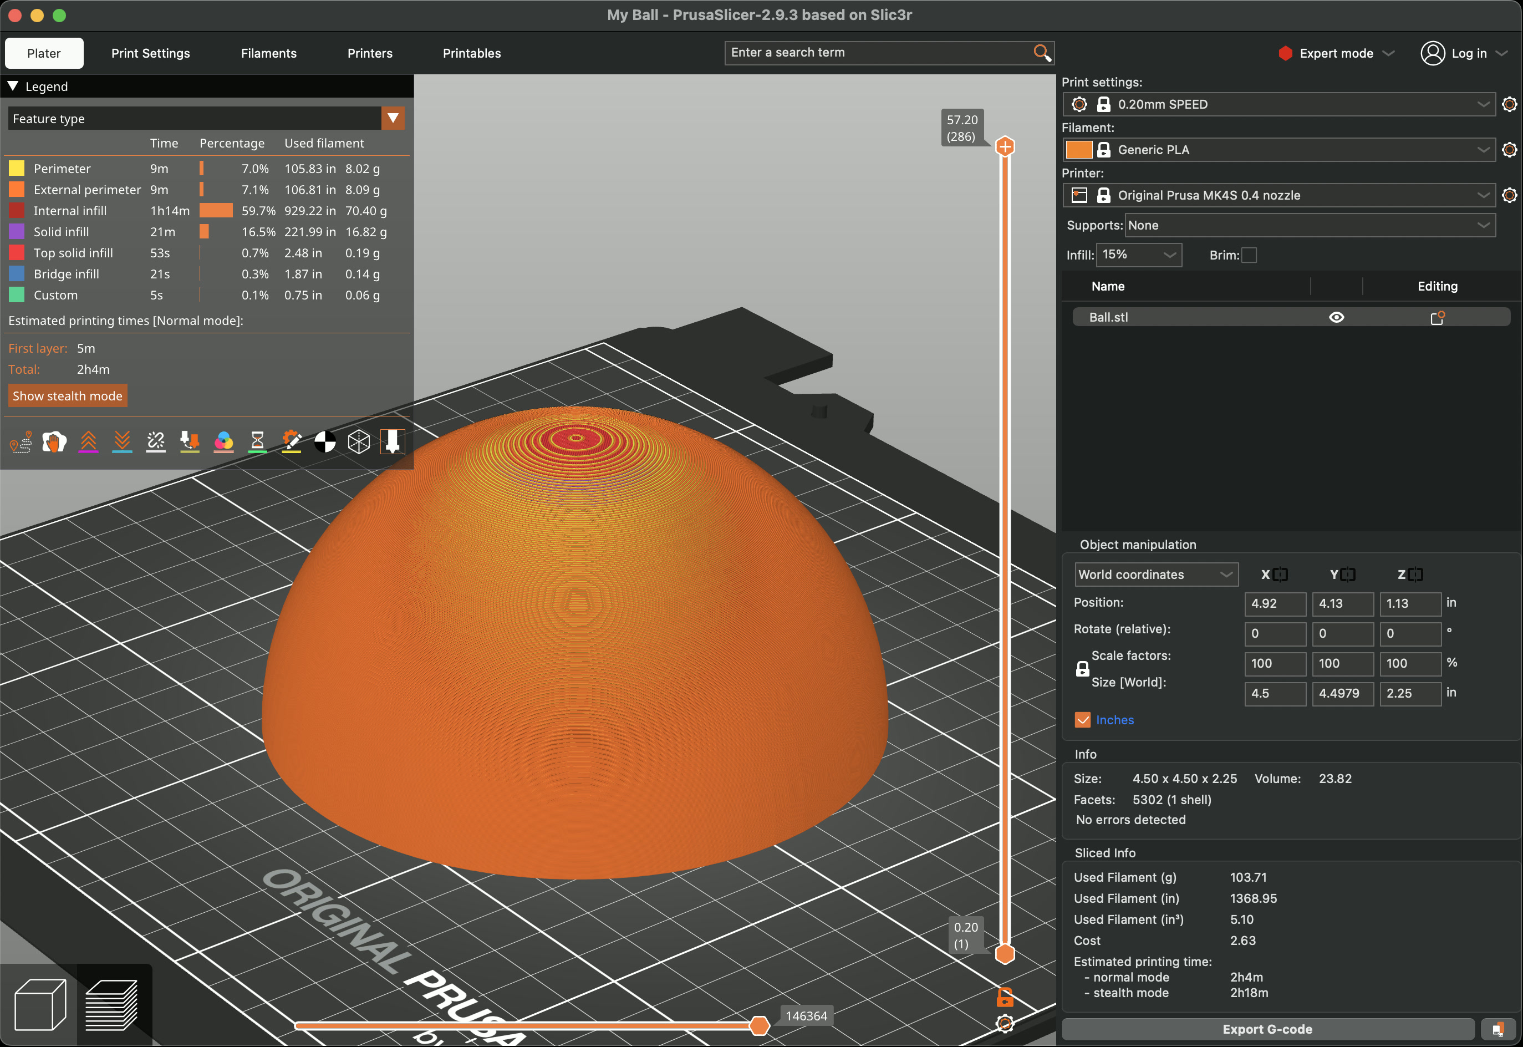
Task: Open the Filaments tab
Action: [268, 53]
